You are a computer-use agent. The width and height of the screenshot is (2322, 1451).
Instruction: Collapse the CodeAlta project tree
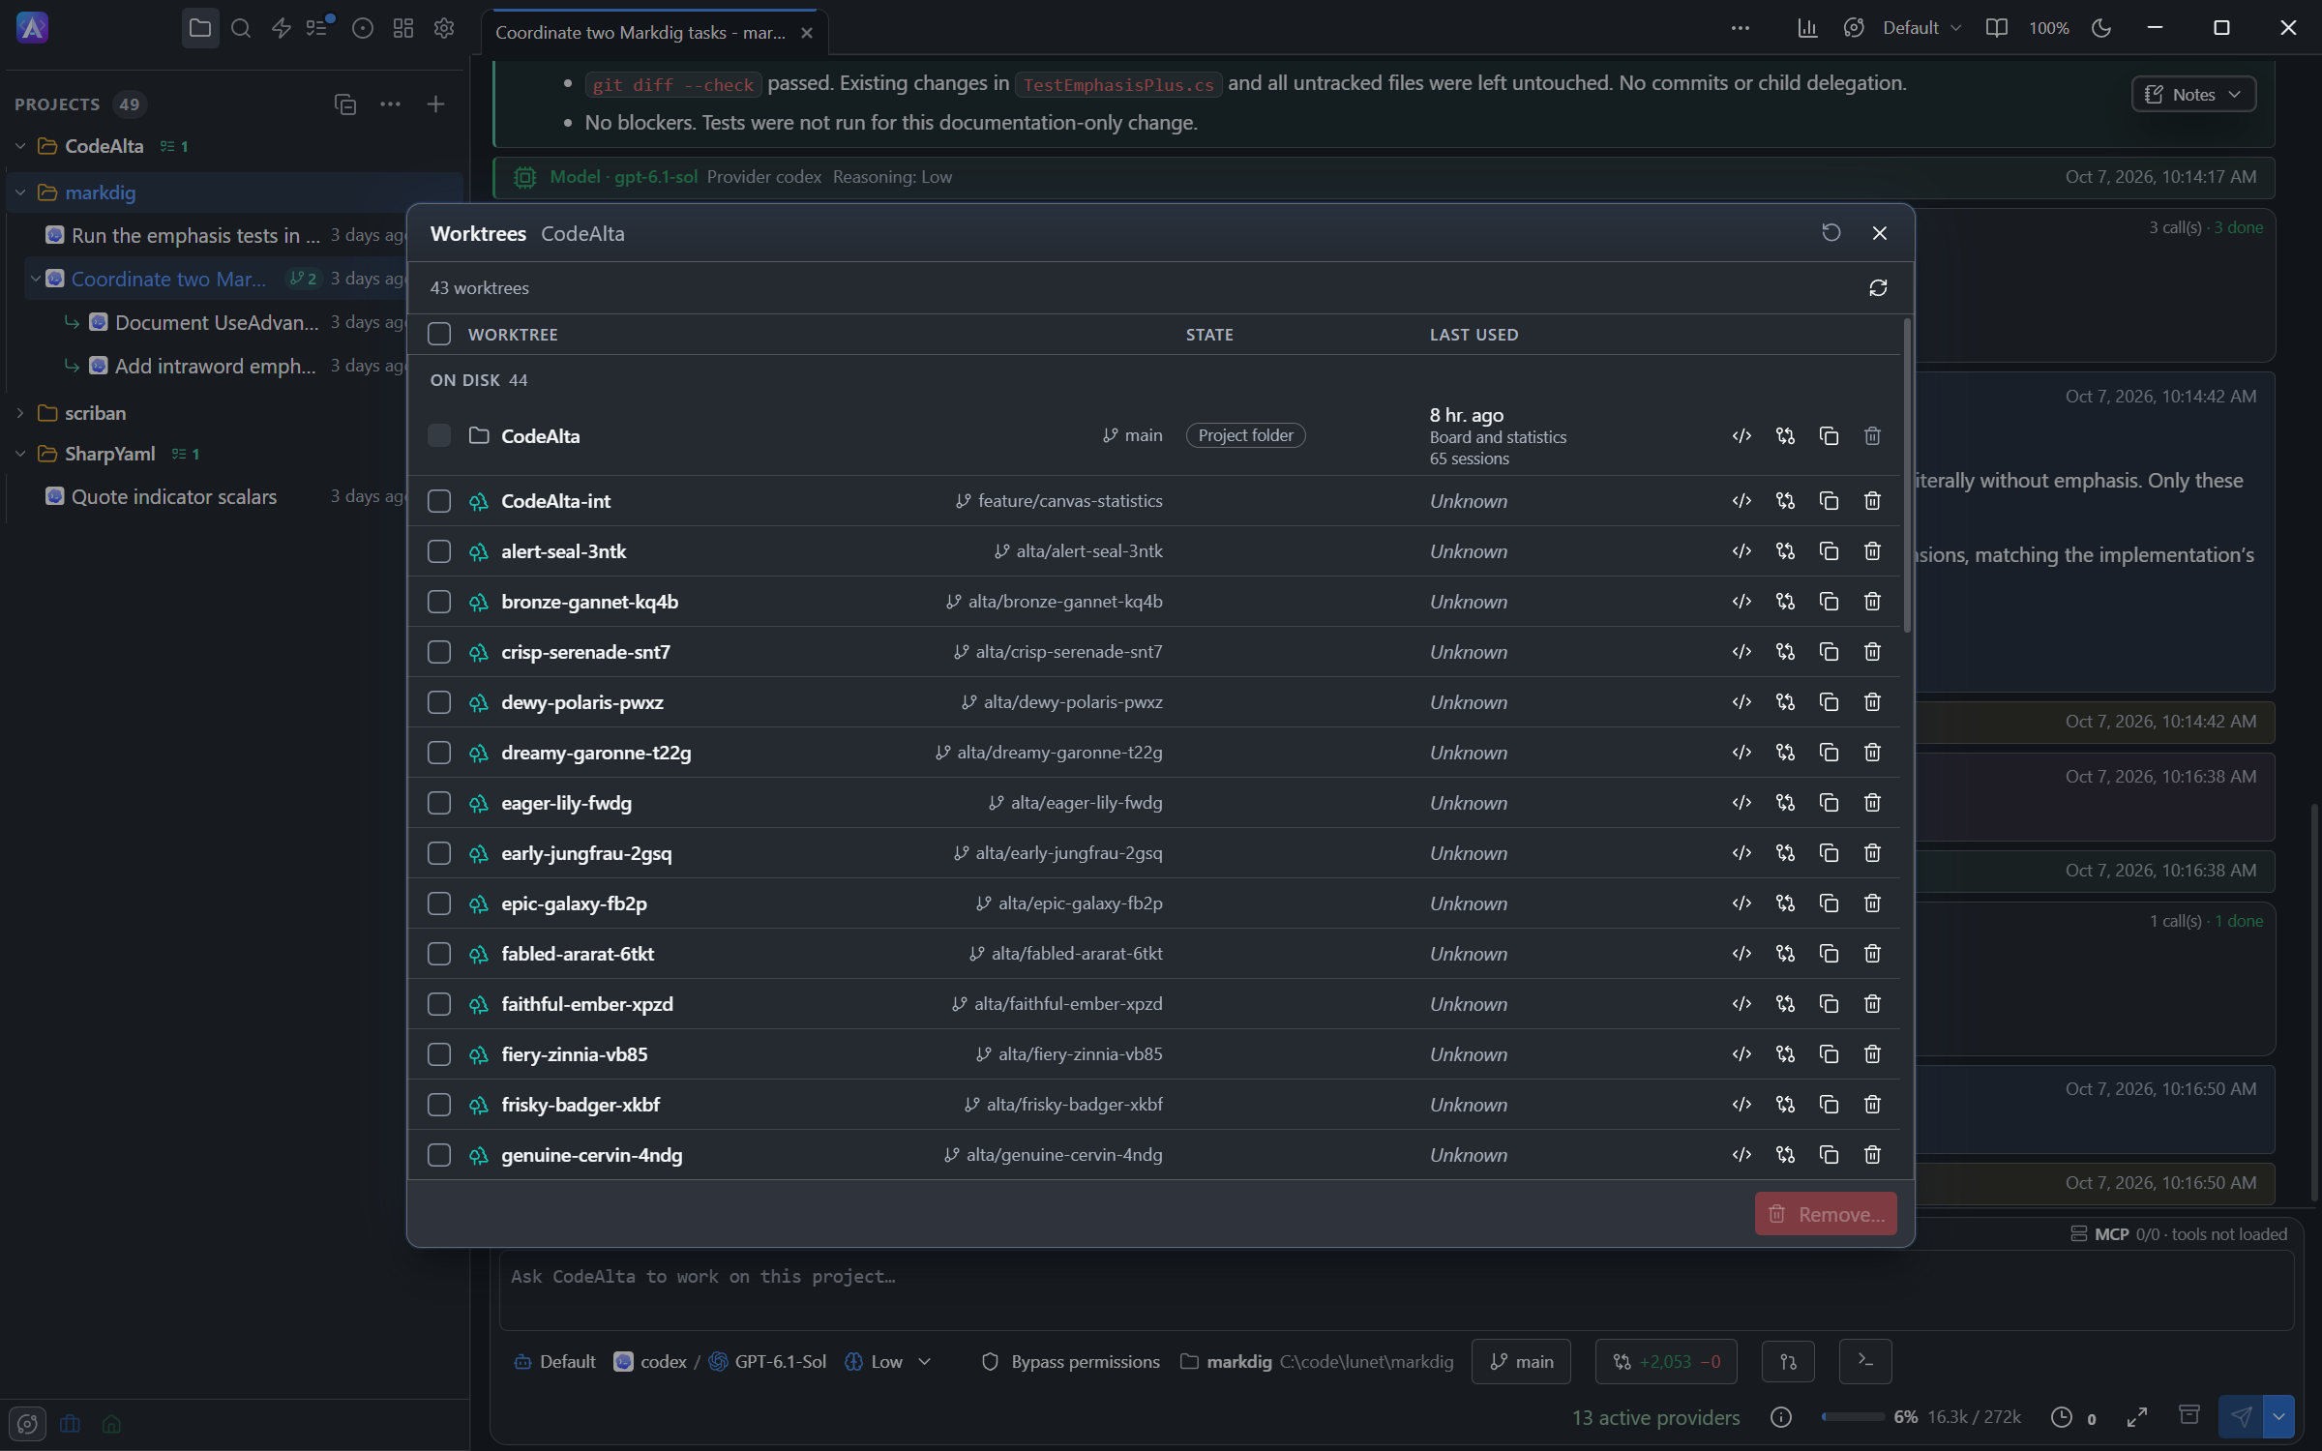coord(20,146)
